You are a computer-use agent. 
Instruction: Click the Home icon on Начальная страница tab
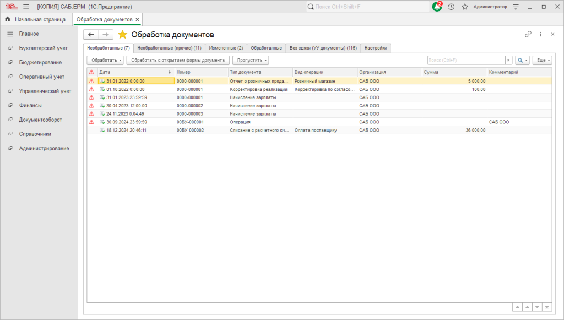[x=8, y=19]
